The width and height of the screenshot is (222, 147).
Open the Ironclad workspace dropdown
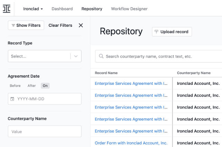point(33,9)
